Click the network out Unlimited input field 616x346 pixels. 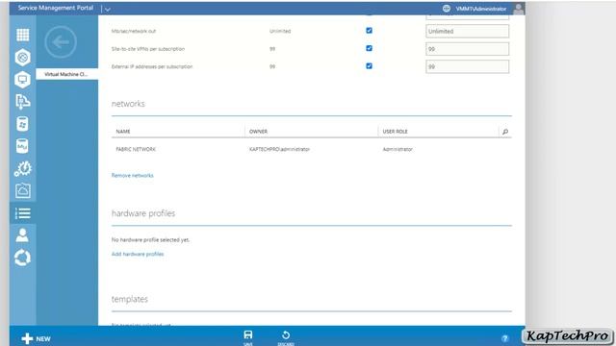pos(468,31)
